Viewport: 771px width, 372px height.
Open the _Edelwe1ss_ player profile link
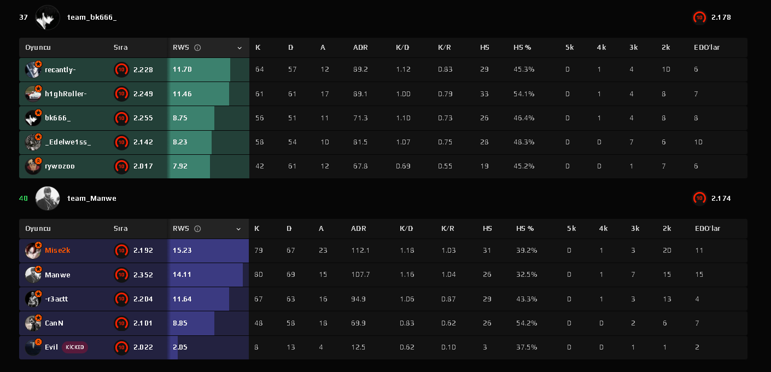click(x=68, y=142)
